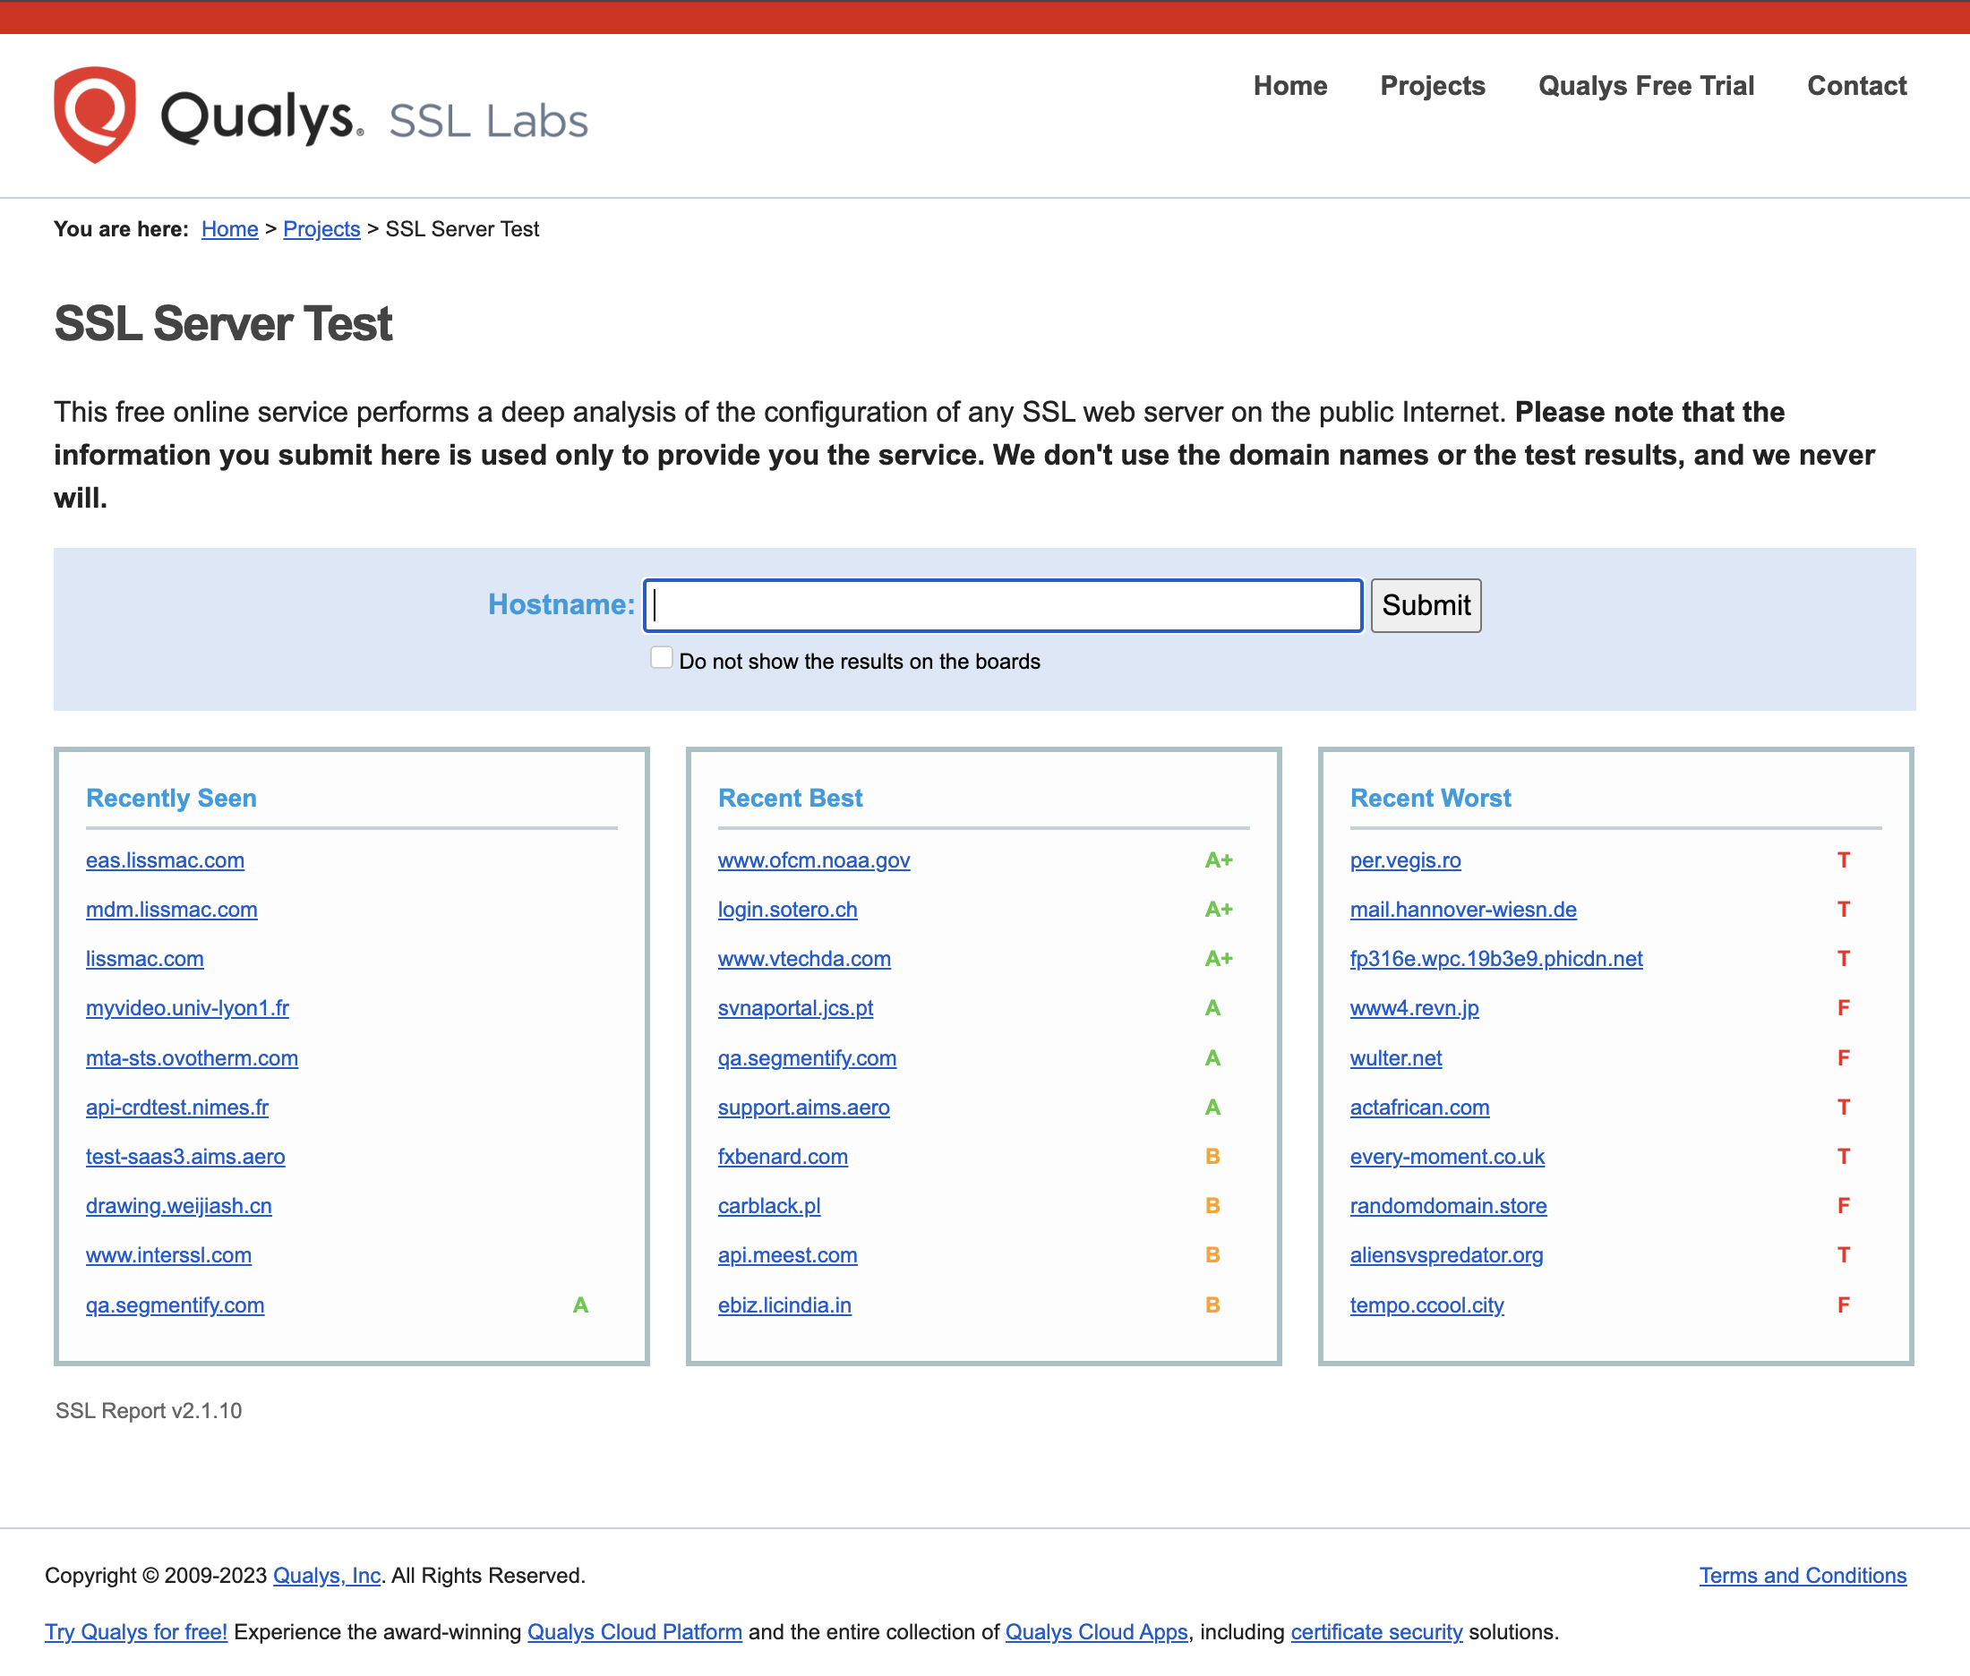Click the login.sotero.ch A+ result
Image resolution: width=1970 pixels, height=1676 pixels.
click(786, 908)
